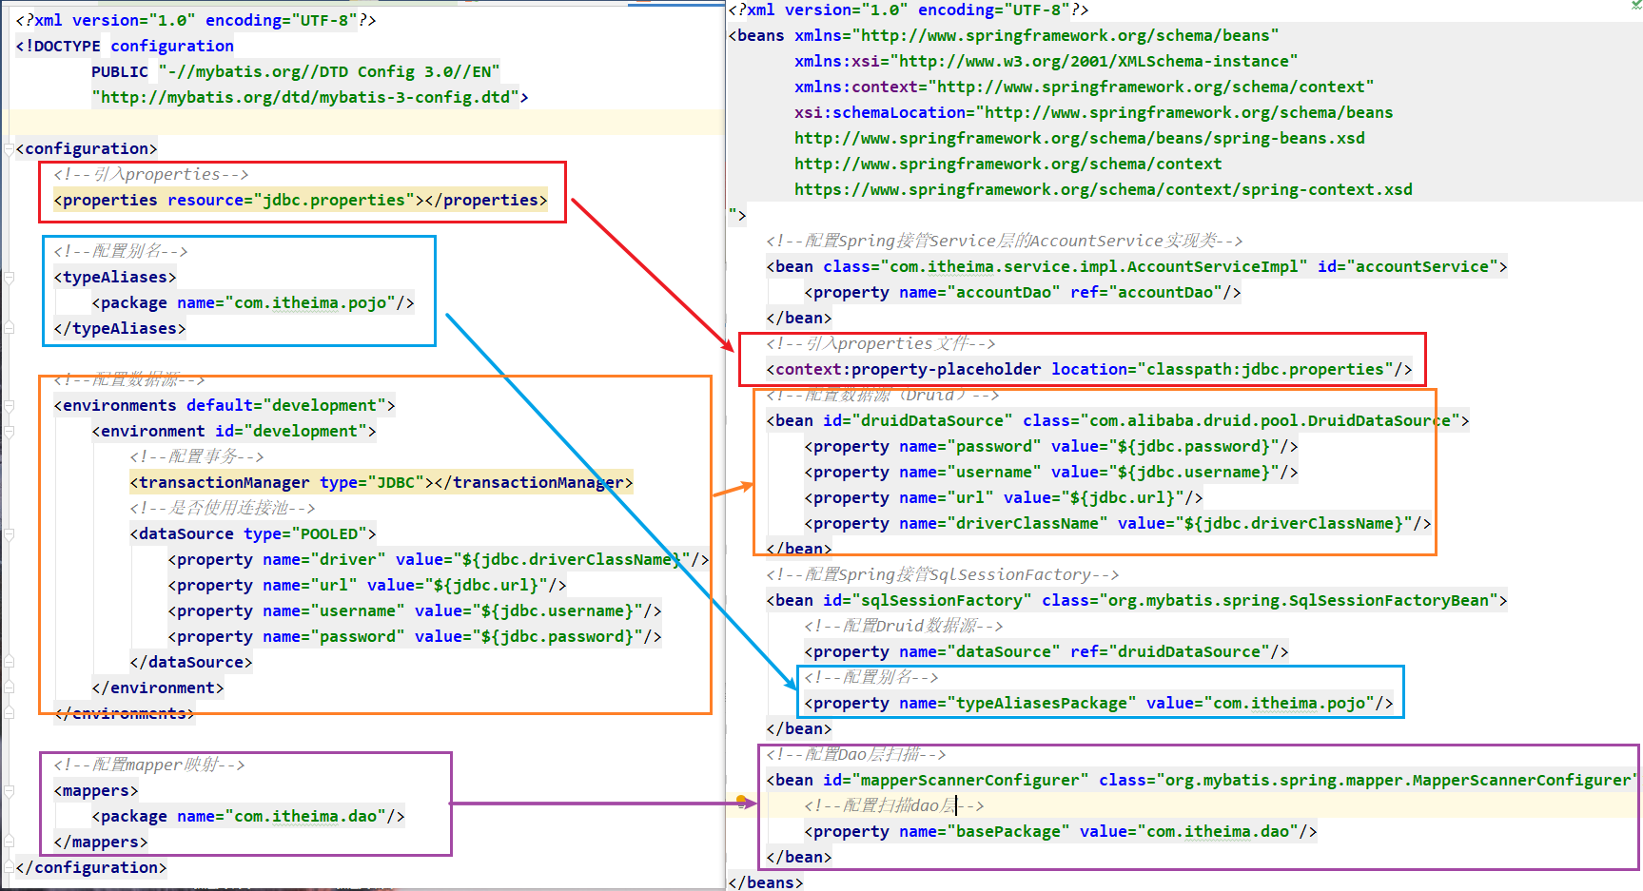Click the right pane url property line
The width and height of the screenshot is (1643, 891).
point(1004,497)
